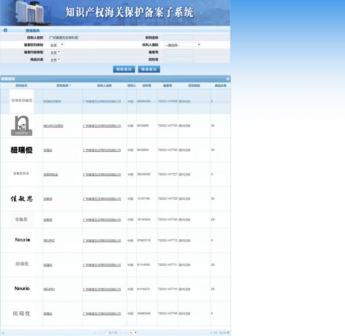Image resolution: width=345 pixels, height=336 pixels.
Task: Open the NEURIO figure logo thumbnail
Action: [22, 125]
